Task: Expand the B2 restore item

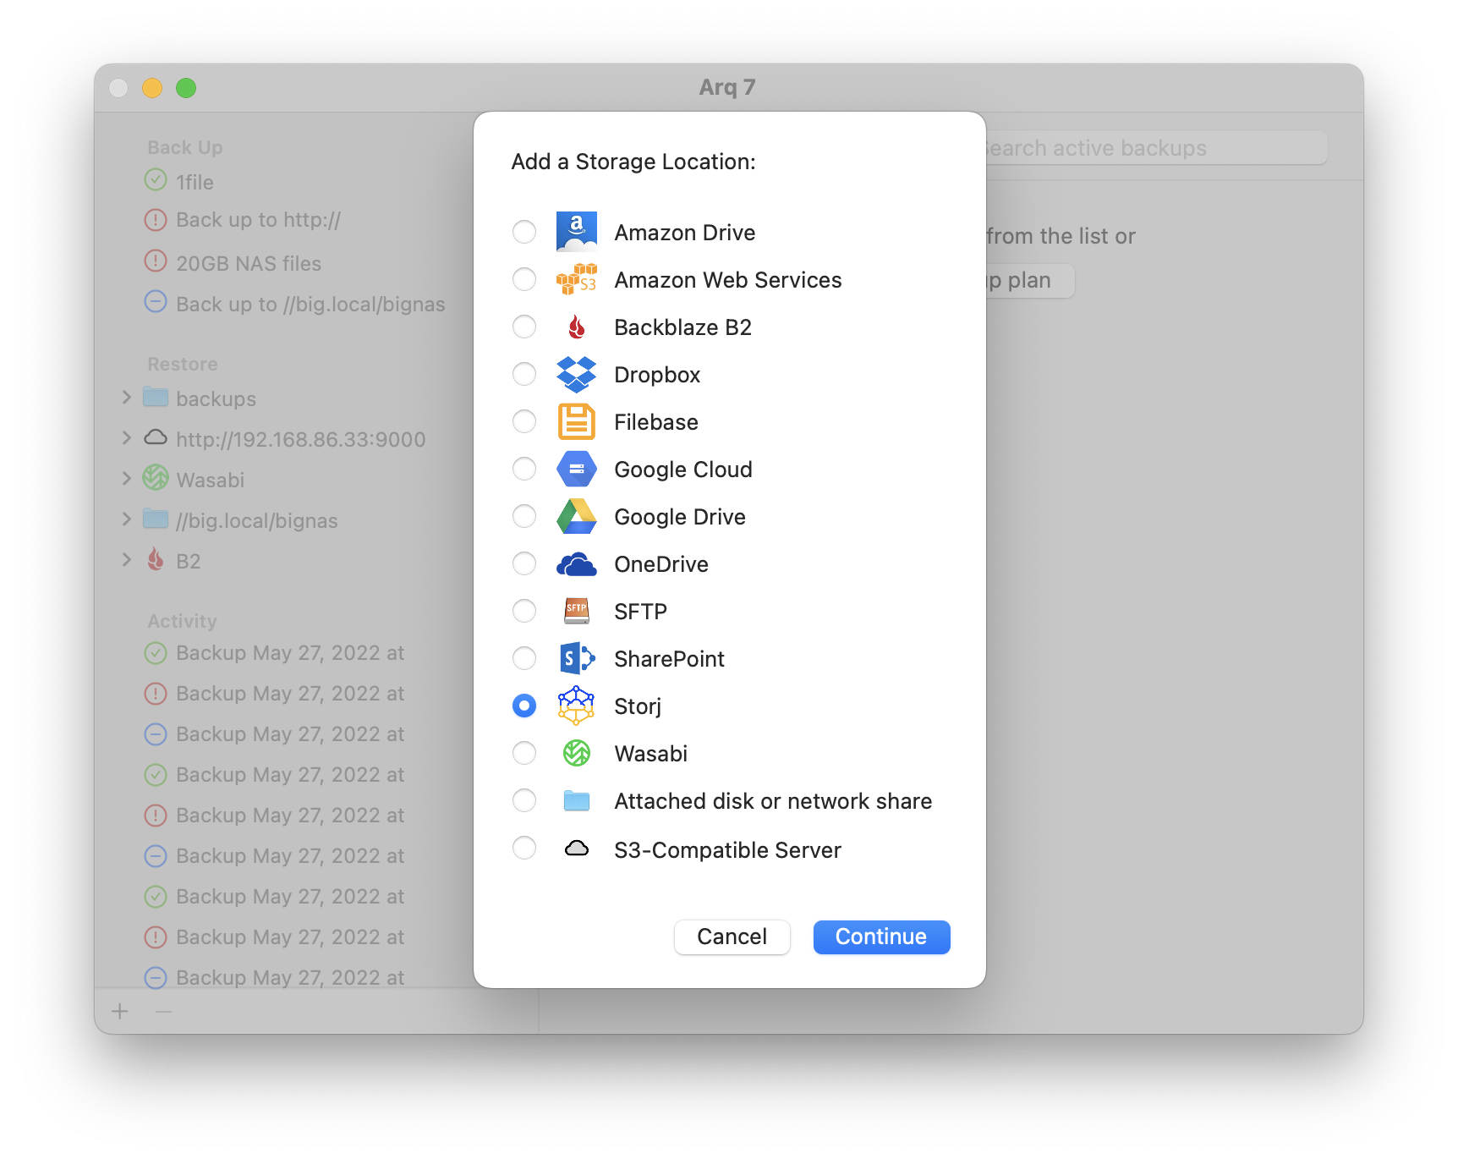Action: coord(127,559)
